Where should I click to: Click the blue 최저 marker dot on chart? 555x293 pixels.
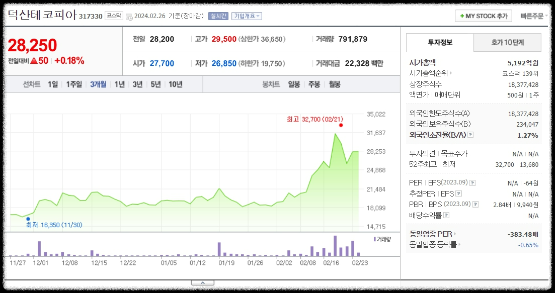click(28, 219)
